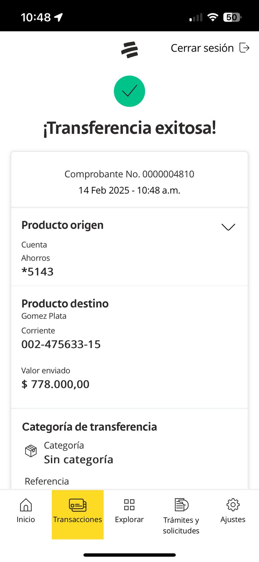Image resolution: width=259 pixels, height=562 pixels.
Task: Tap the destination account number 002-475633-15
Action: tap(61, 344)
